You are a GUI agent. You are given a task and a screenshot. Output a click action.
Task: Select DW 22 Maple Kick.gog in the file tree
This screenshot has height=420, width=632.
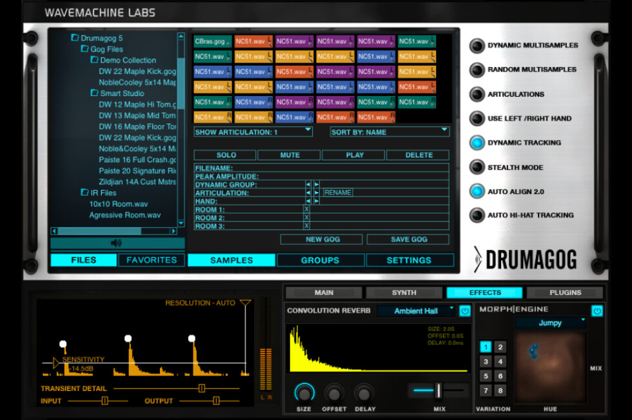[137, 71]
